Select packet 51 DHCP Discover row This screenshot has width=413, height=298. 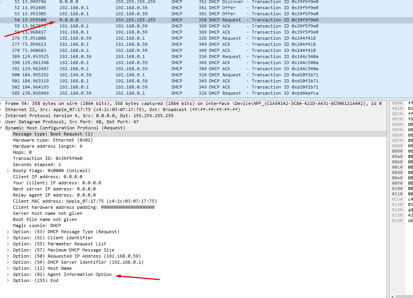pos(207,2)
